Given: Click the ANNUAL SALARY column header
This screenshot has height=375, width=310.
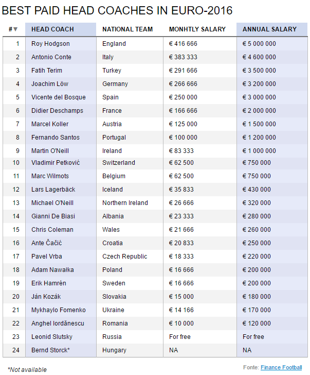Looking at the screenshot, I should [269, 29].
